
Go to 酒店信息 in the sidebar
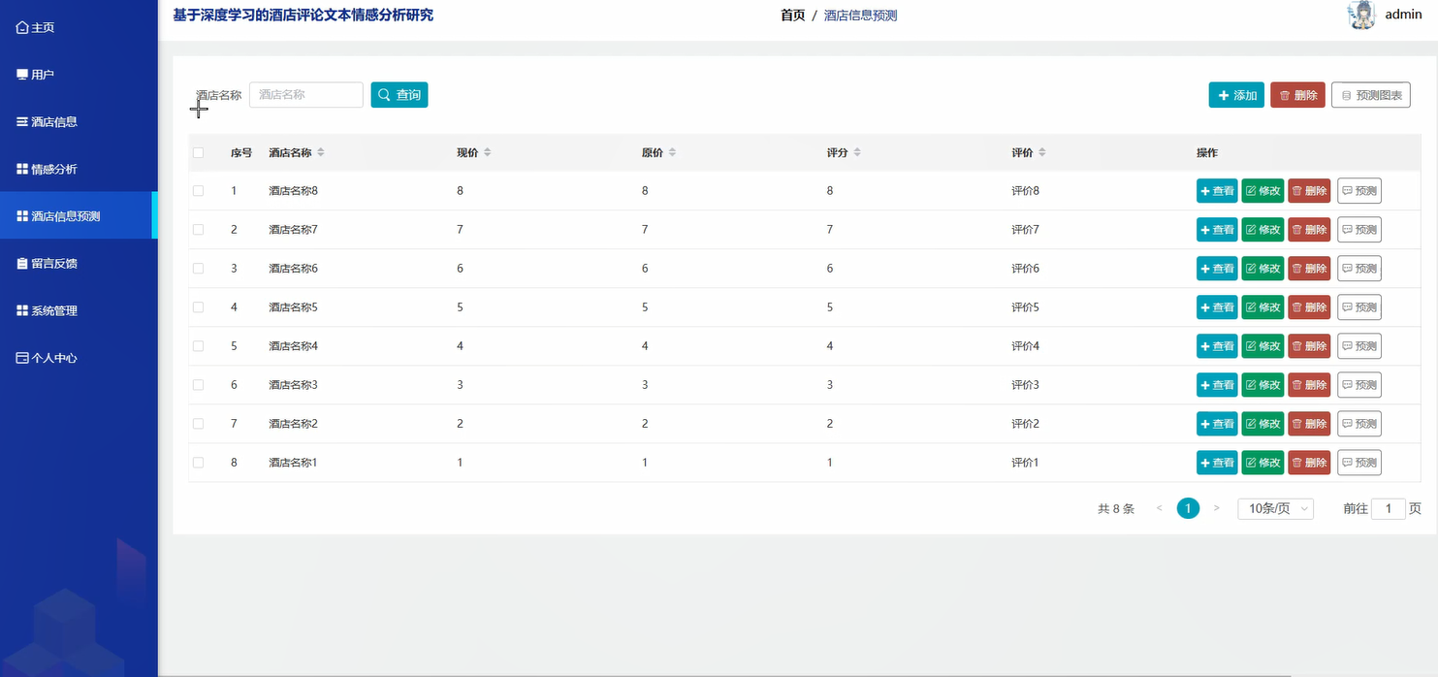[x=78, y=122]
